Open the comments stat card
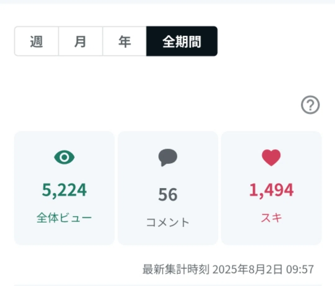 tap(168, 188)
